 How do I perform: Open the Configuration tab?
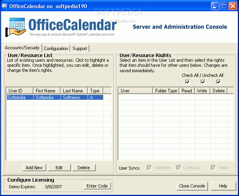pos(56,49)
